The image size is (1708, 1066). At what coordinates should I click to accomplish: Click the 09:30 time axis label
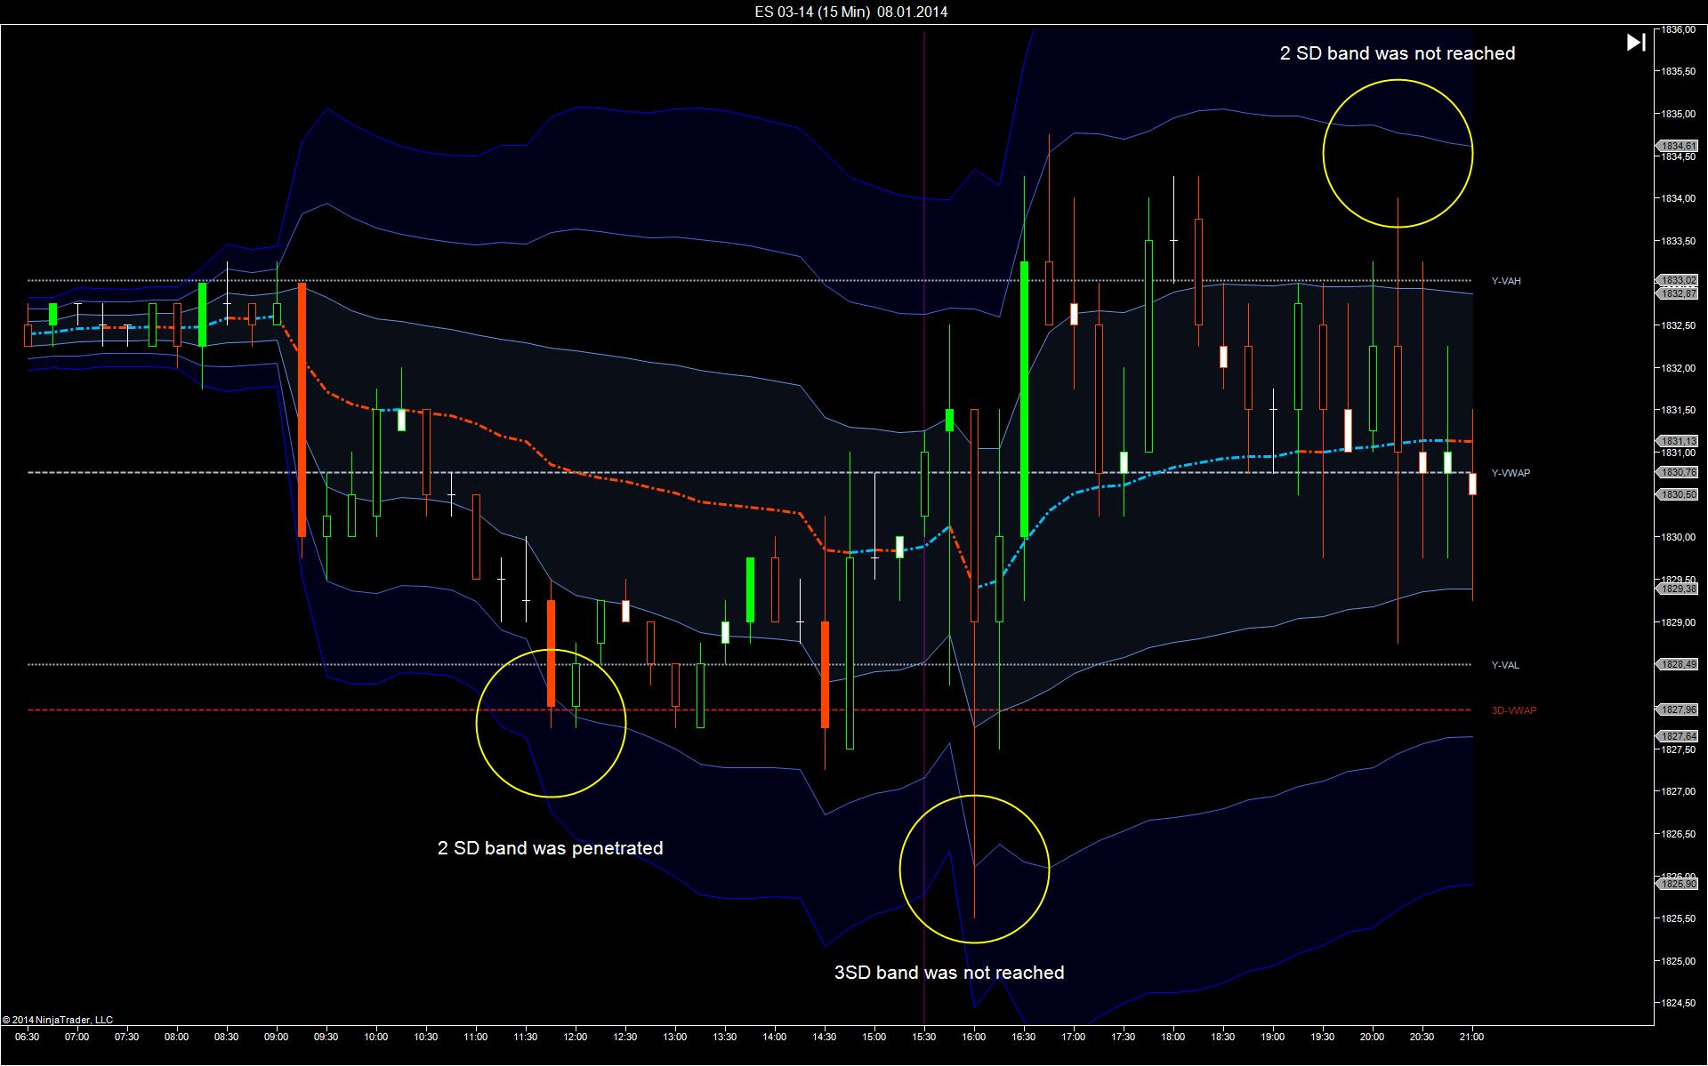tap(326, 1037)
